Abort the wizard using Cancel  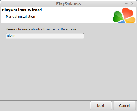tap(124, 105)
